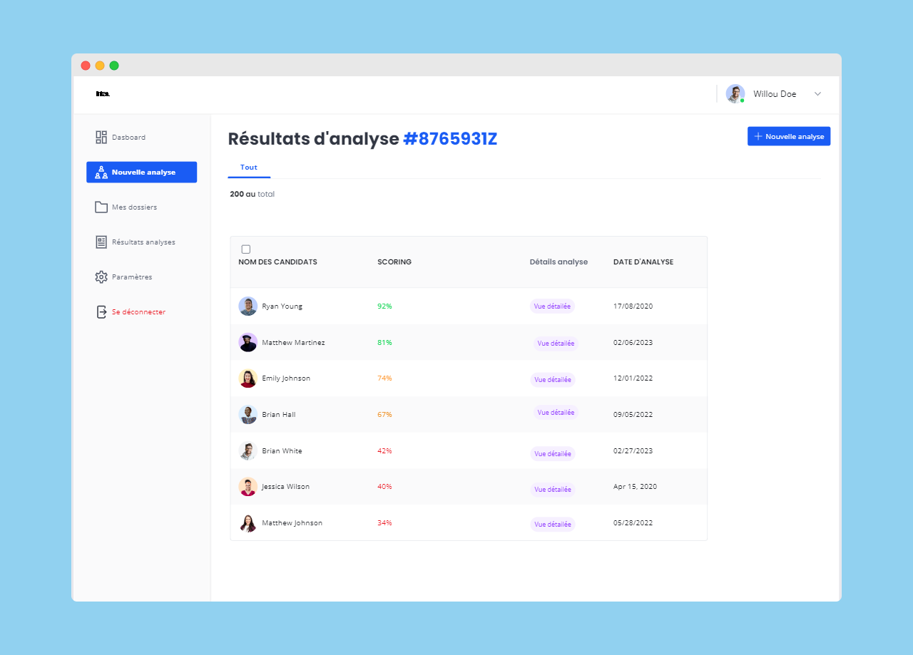Click the yellow minimize window dot
Image resolution: width=913 pixels, height=655 pixels.
(x=100, y=66)
